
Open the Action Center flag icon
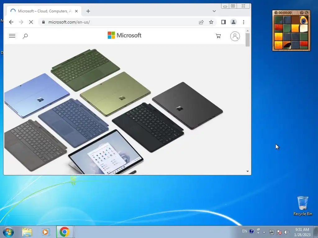click(x=279, y=232)
